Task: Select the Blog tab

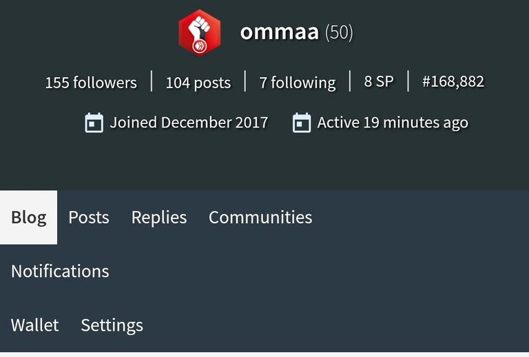Action: tap(29, 217)
